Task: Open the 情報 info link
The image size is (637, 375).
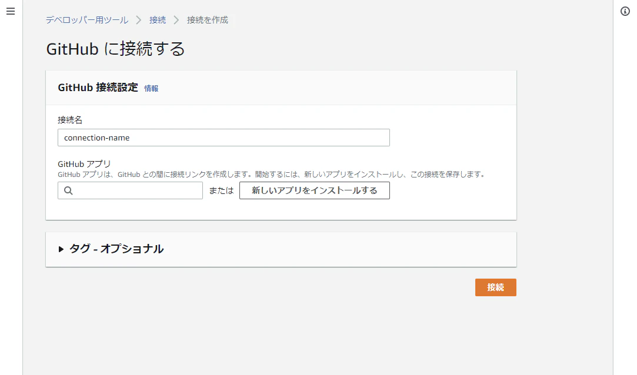Action: click(x=151, y=89)
